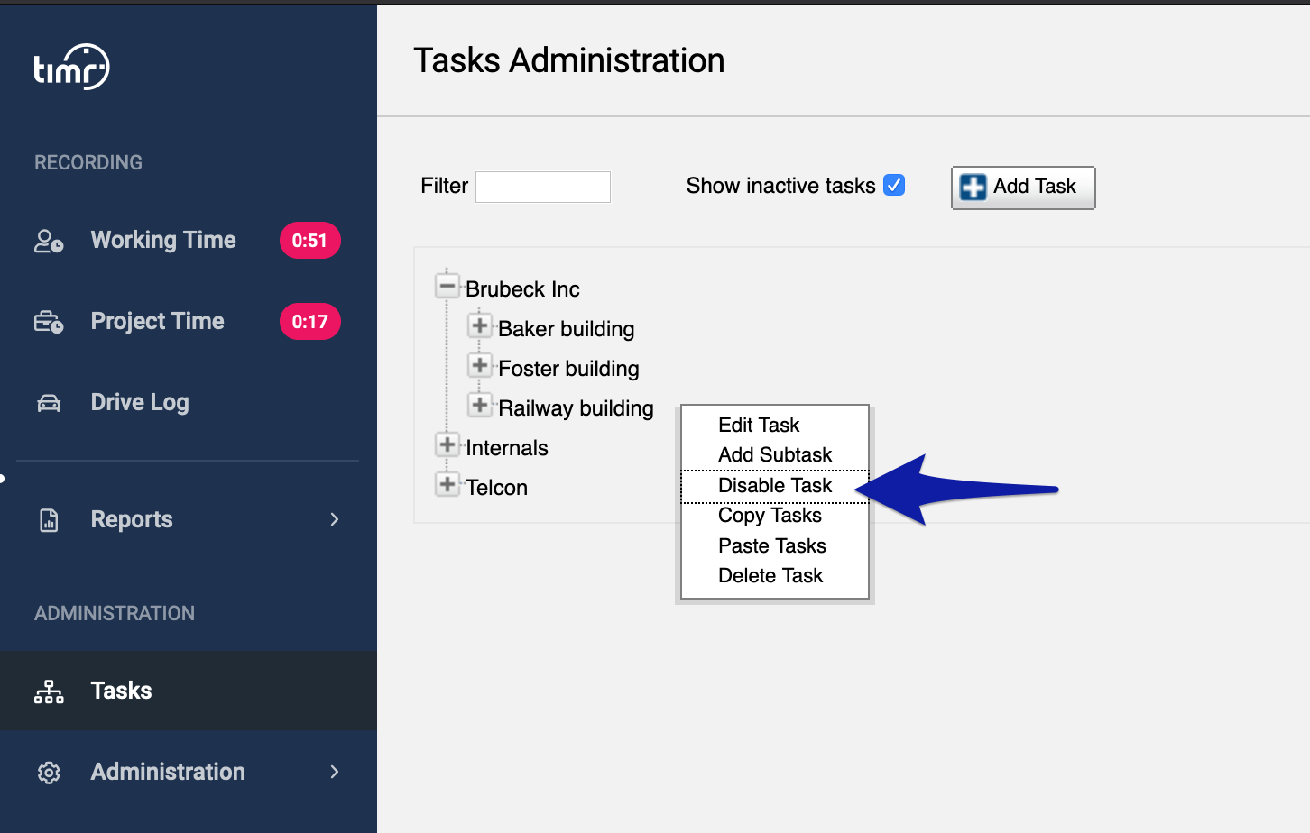Select Internals task label
Screen dimensions: 1310x833
pos(507,448)
